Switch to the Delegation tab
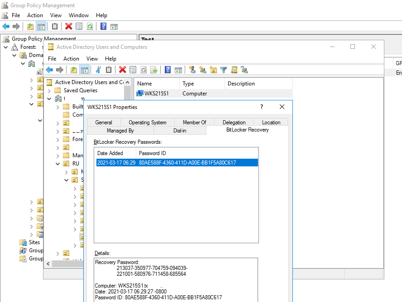The width and height of the screenshot is (402, 302). click(234, 123)
